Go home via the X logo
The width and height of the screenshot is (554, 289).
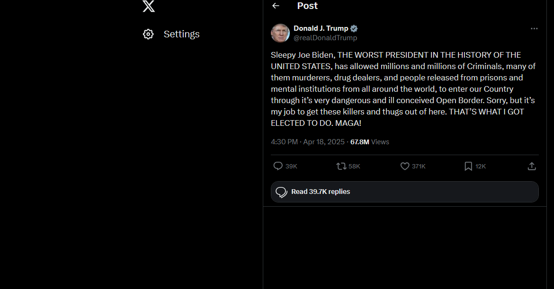tap(148, 7)
